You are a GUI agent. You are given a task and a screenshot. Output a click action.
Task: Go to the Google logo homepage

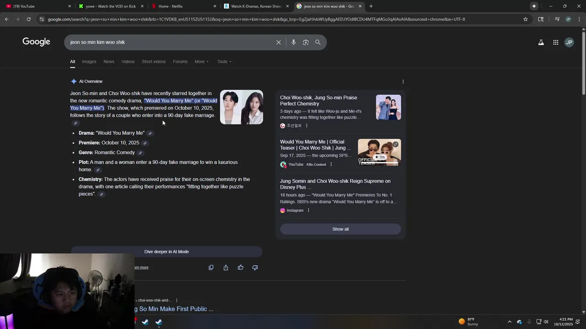[x=36, y=42]
